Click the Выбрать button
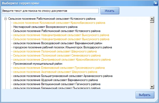 [x=145, y=95]
